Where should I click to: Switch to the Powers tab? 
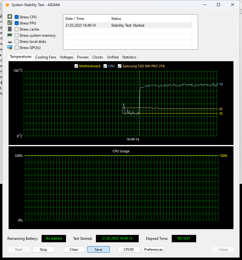point(83,57)
